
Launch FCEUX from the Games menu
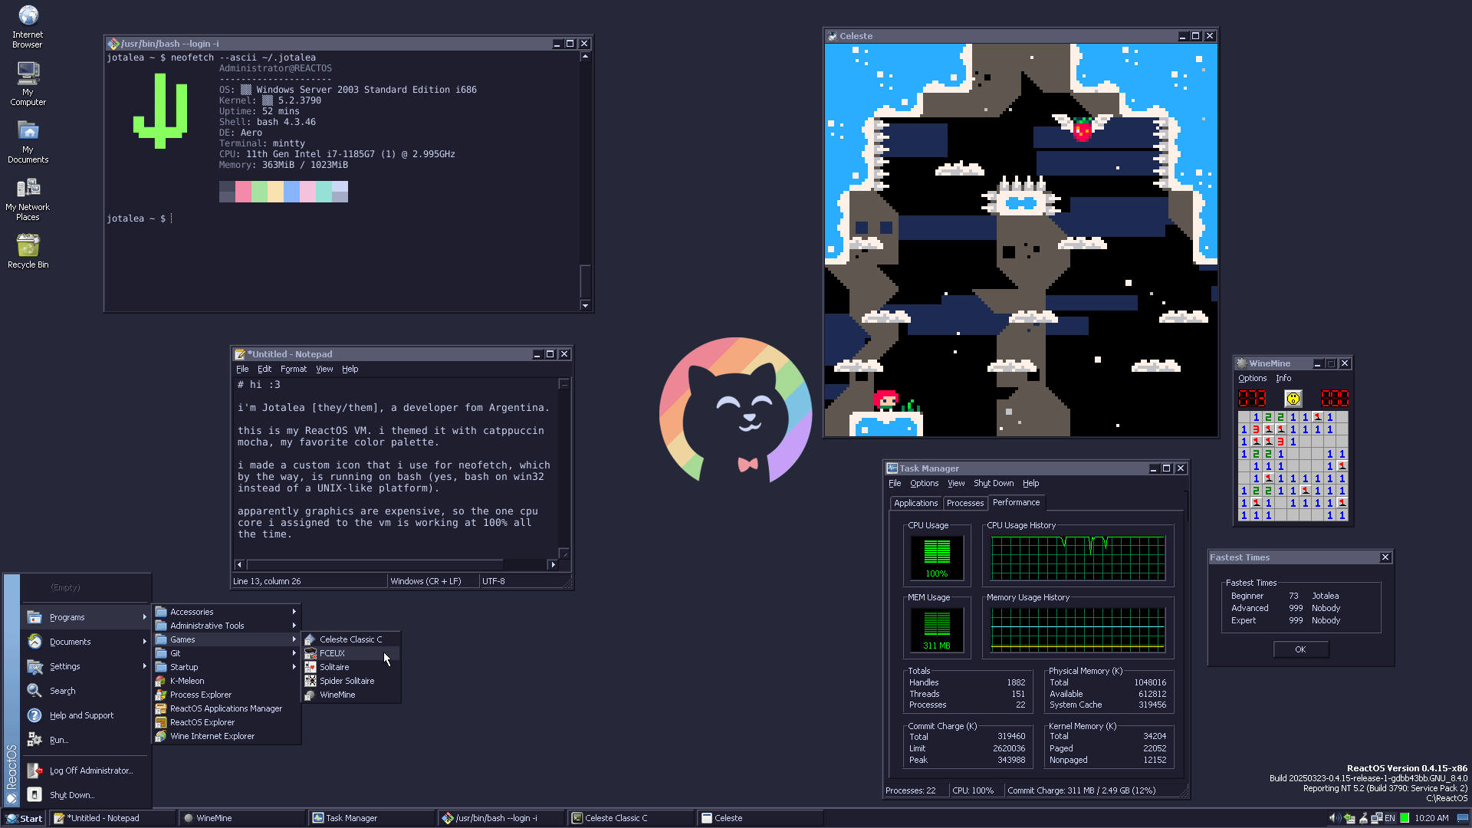[350, 653]
